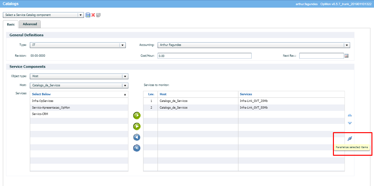Open the gray report icon beside delete
The height and width of the screenshot is (186, 374).
pos(98,15)
